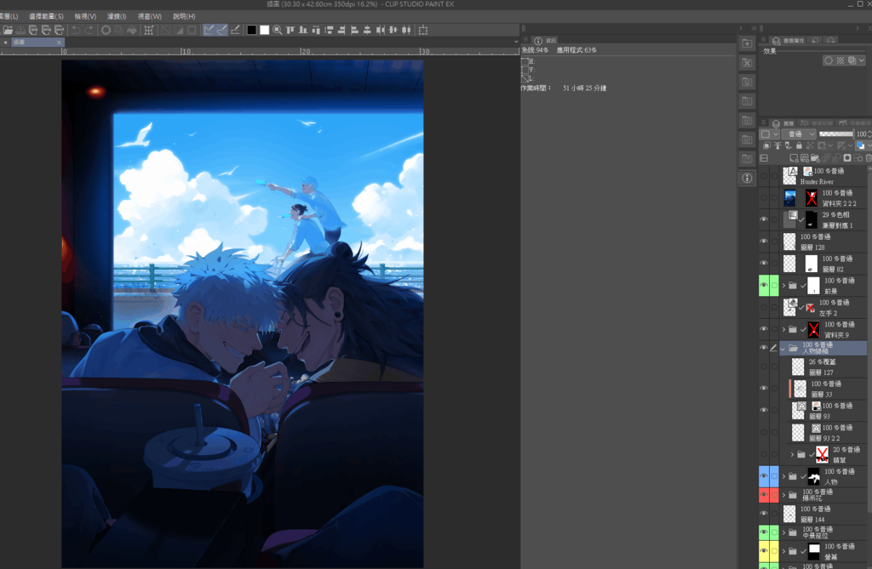Open the palette color dropdown in the layer panel

771,134
